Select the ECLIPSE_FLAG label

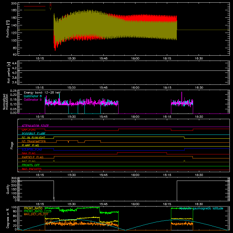point(32,149)
